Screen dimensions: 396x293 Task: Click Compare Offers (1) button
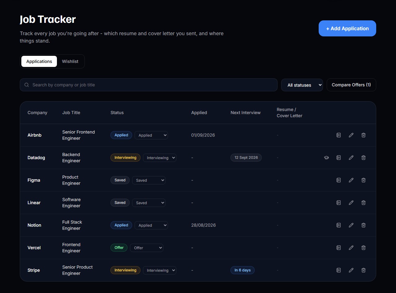point(351,85)
